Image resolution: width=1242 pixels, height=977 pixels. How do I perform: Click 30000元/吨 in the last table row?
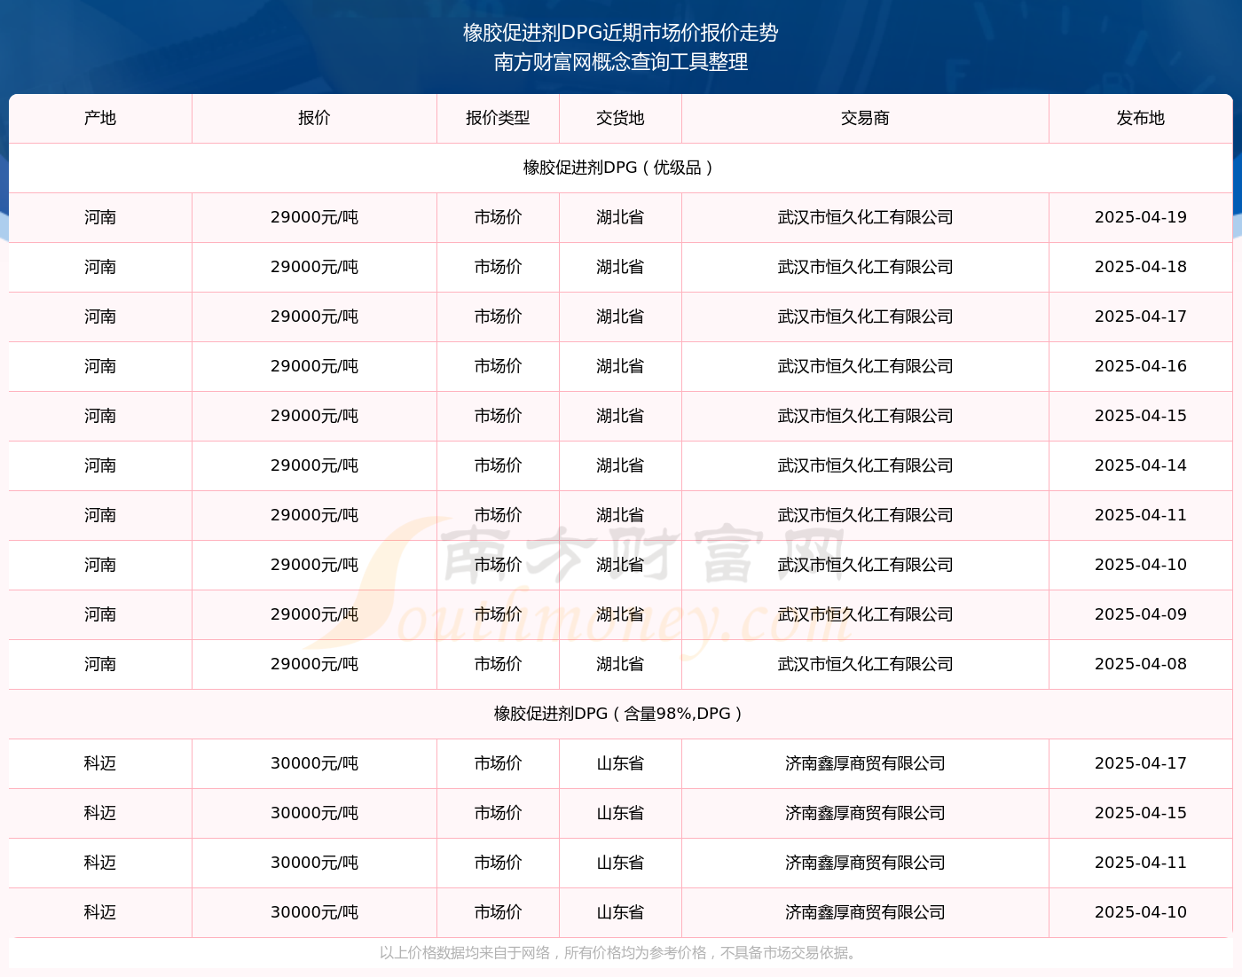pos(314,912)
